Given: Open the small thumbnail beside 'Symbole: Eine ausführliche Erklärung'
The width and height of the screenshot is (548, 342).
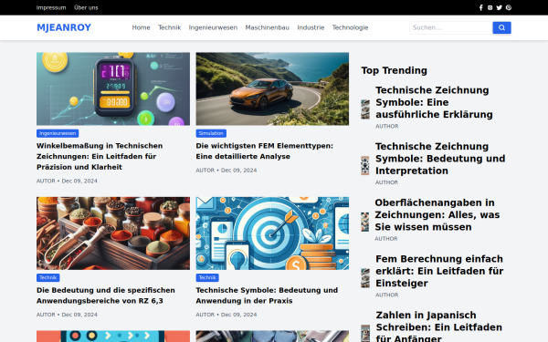Looking at the screenshot, I should coord(365,109).
